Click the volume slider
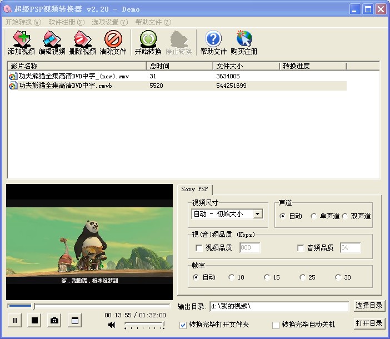This screenshot has width=390, height=339. point(144,325)
